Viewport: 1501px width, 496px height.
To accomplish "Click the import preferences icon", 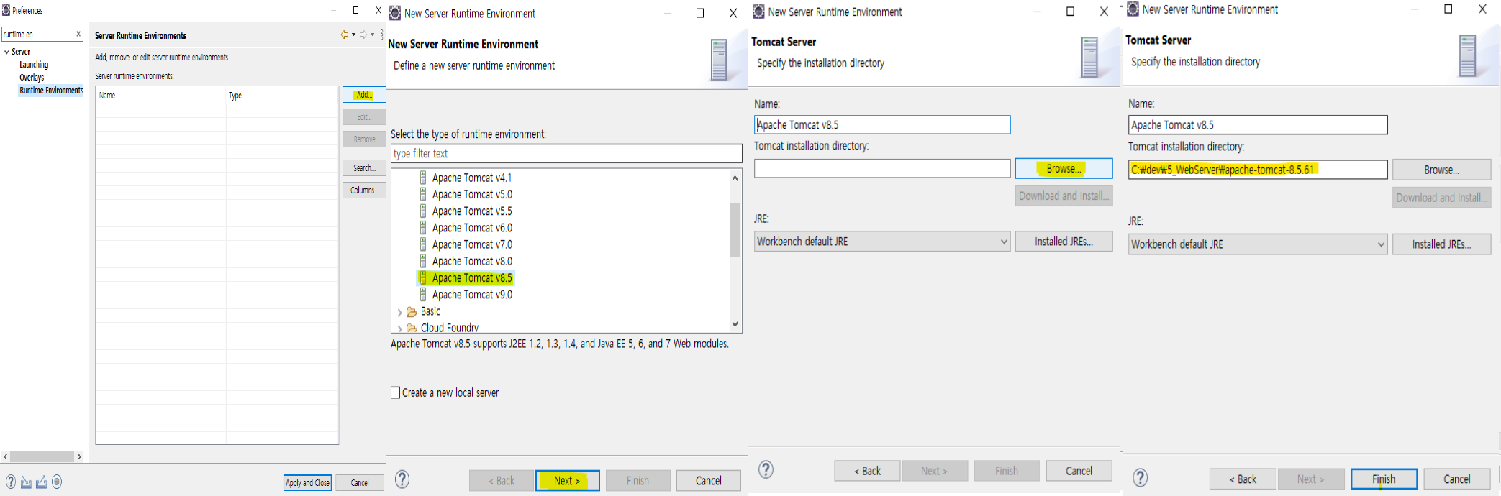I will tap(26, 482).
